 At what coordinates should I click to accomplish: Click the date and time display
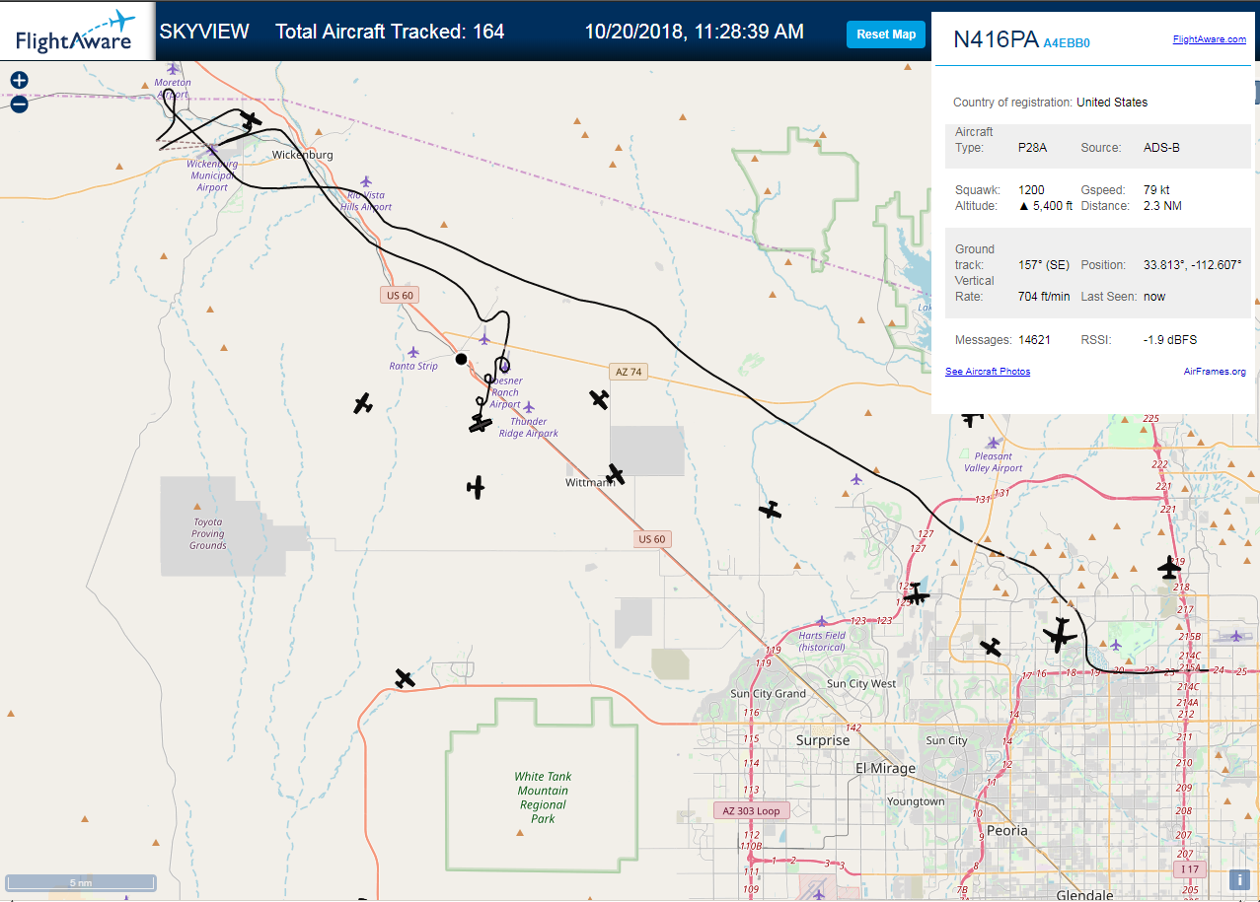(694, 32)
